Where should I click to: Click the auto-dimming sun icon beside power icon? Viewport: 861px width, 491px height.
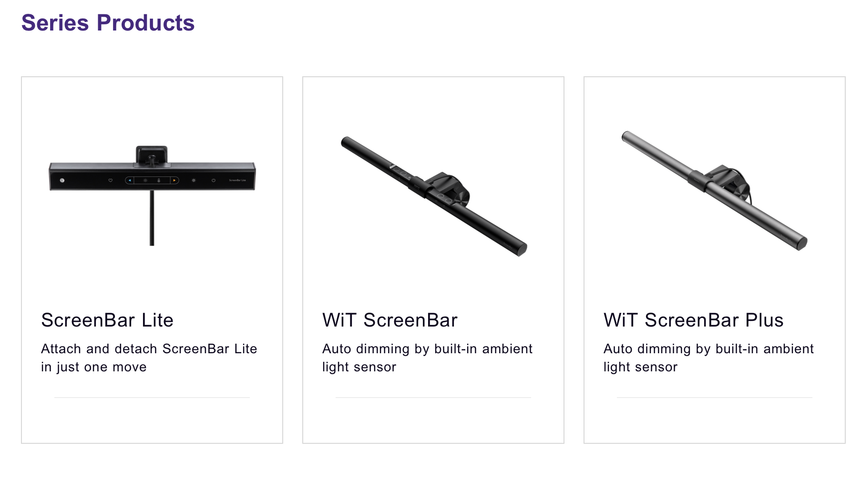(x=194, y=180)
